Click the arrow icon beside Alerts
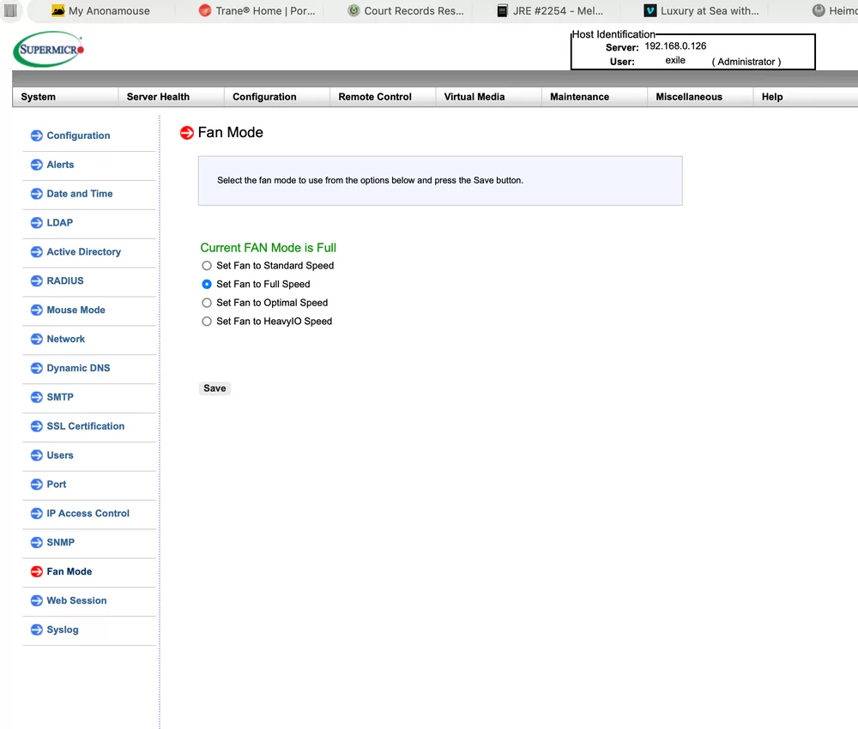Screen dimensions: 858x729 tap(37, 165)
